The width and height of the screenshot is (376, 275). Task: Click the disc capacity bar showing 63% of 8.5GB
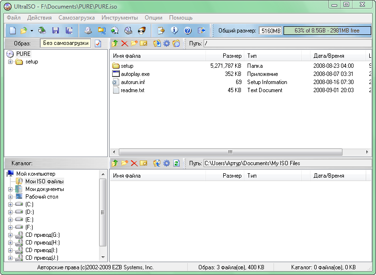pyautogui.click(x=327, y=31)
